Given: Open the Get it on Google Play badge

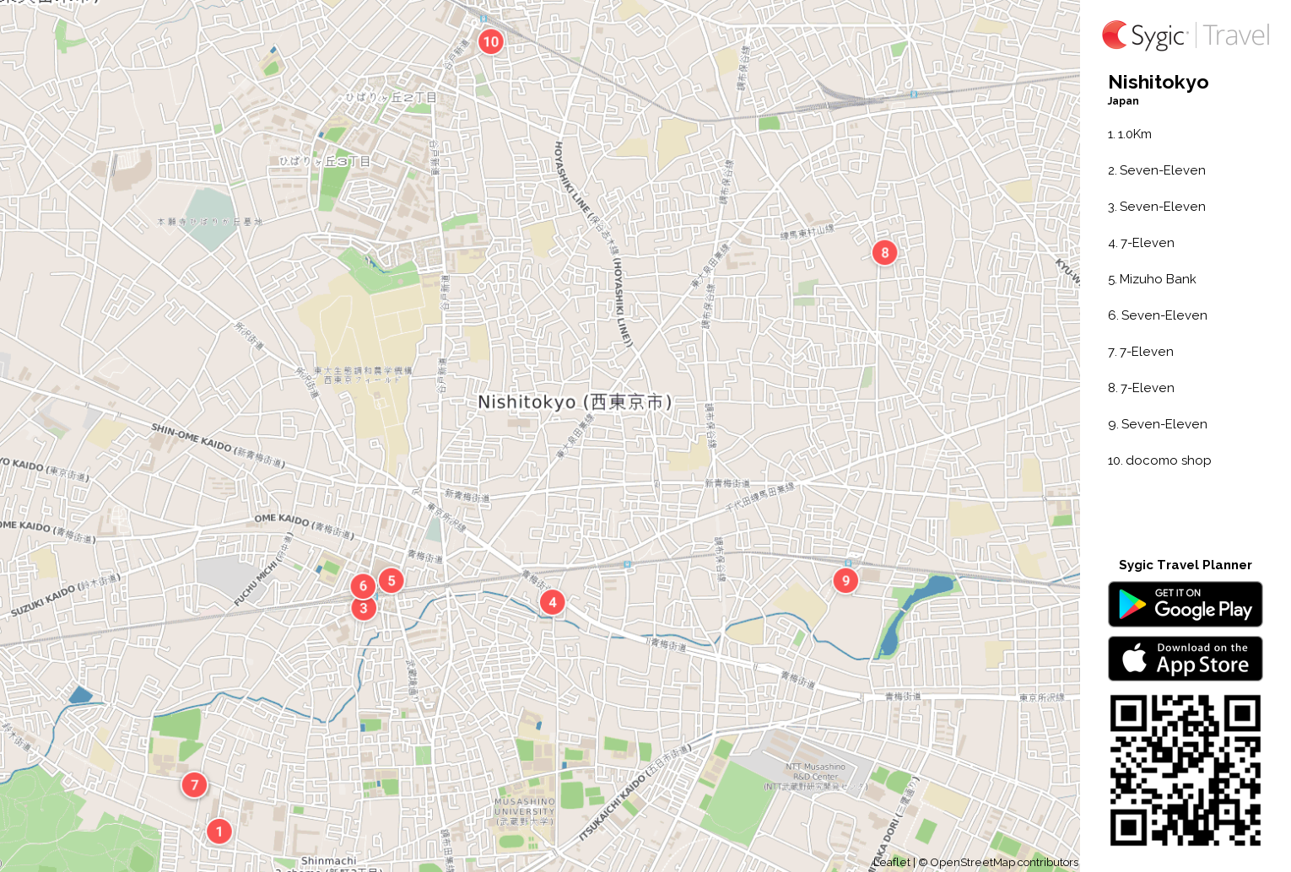Looking at the screenshot, I should (1185, 604).
